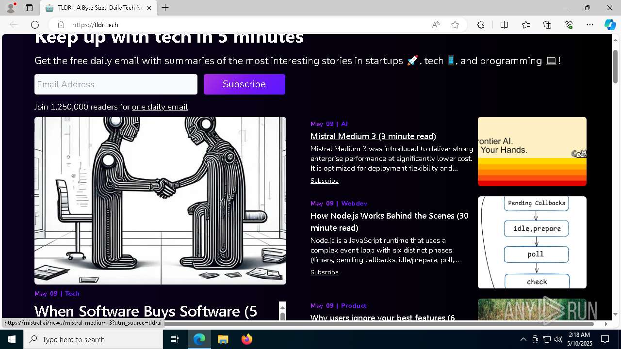
Task: Open the Mistral frontier AI thumbnail
Action: tap(532, 151)
